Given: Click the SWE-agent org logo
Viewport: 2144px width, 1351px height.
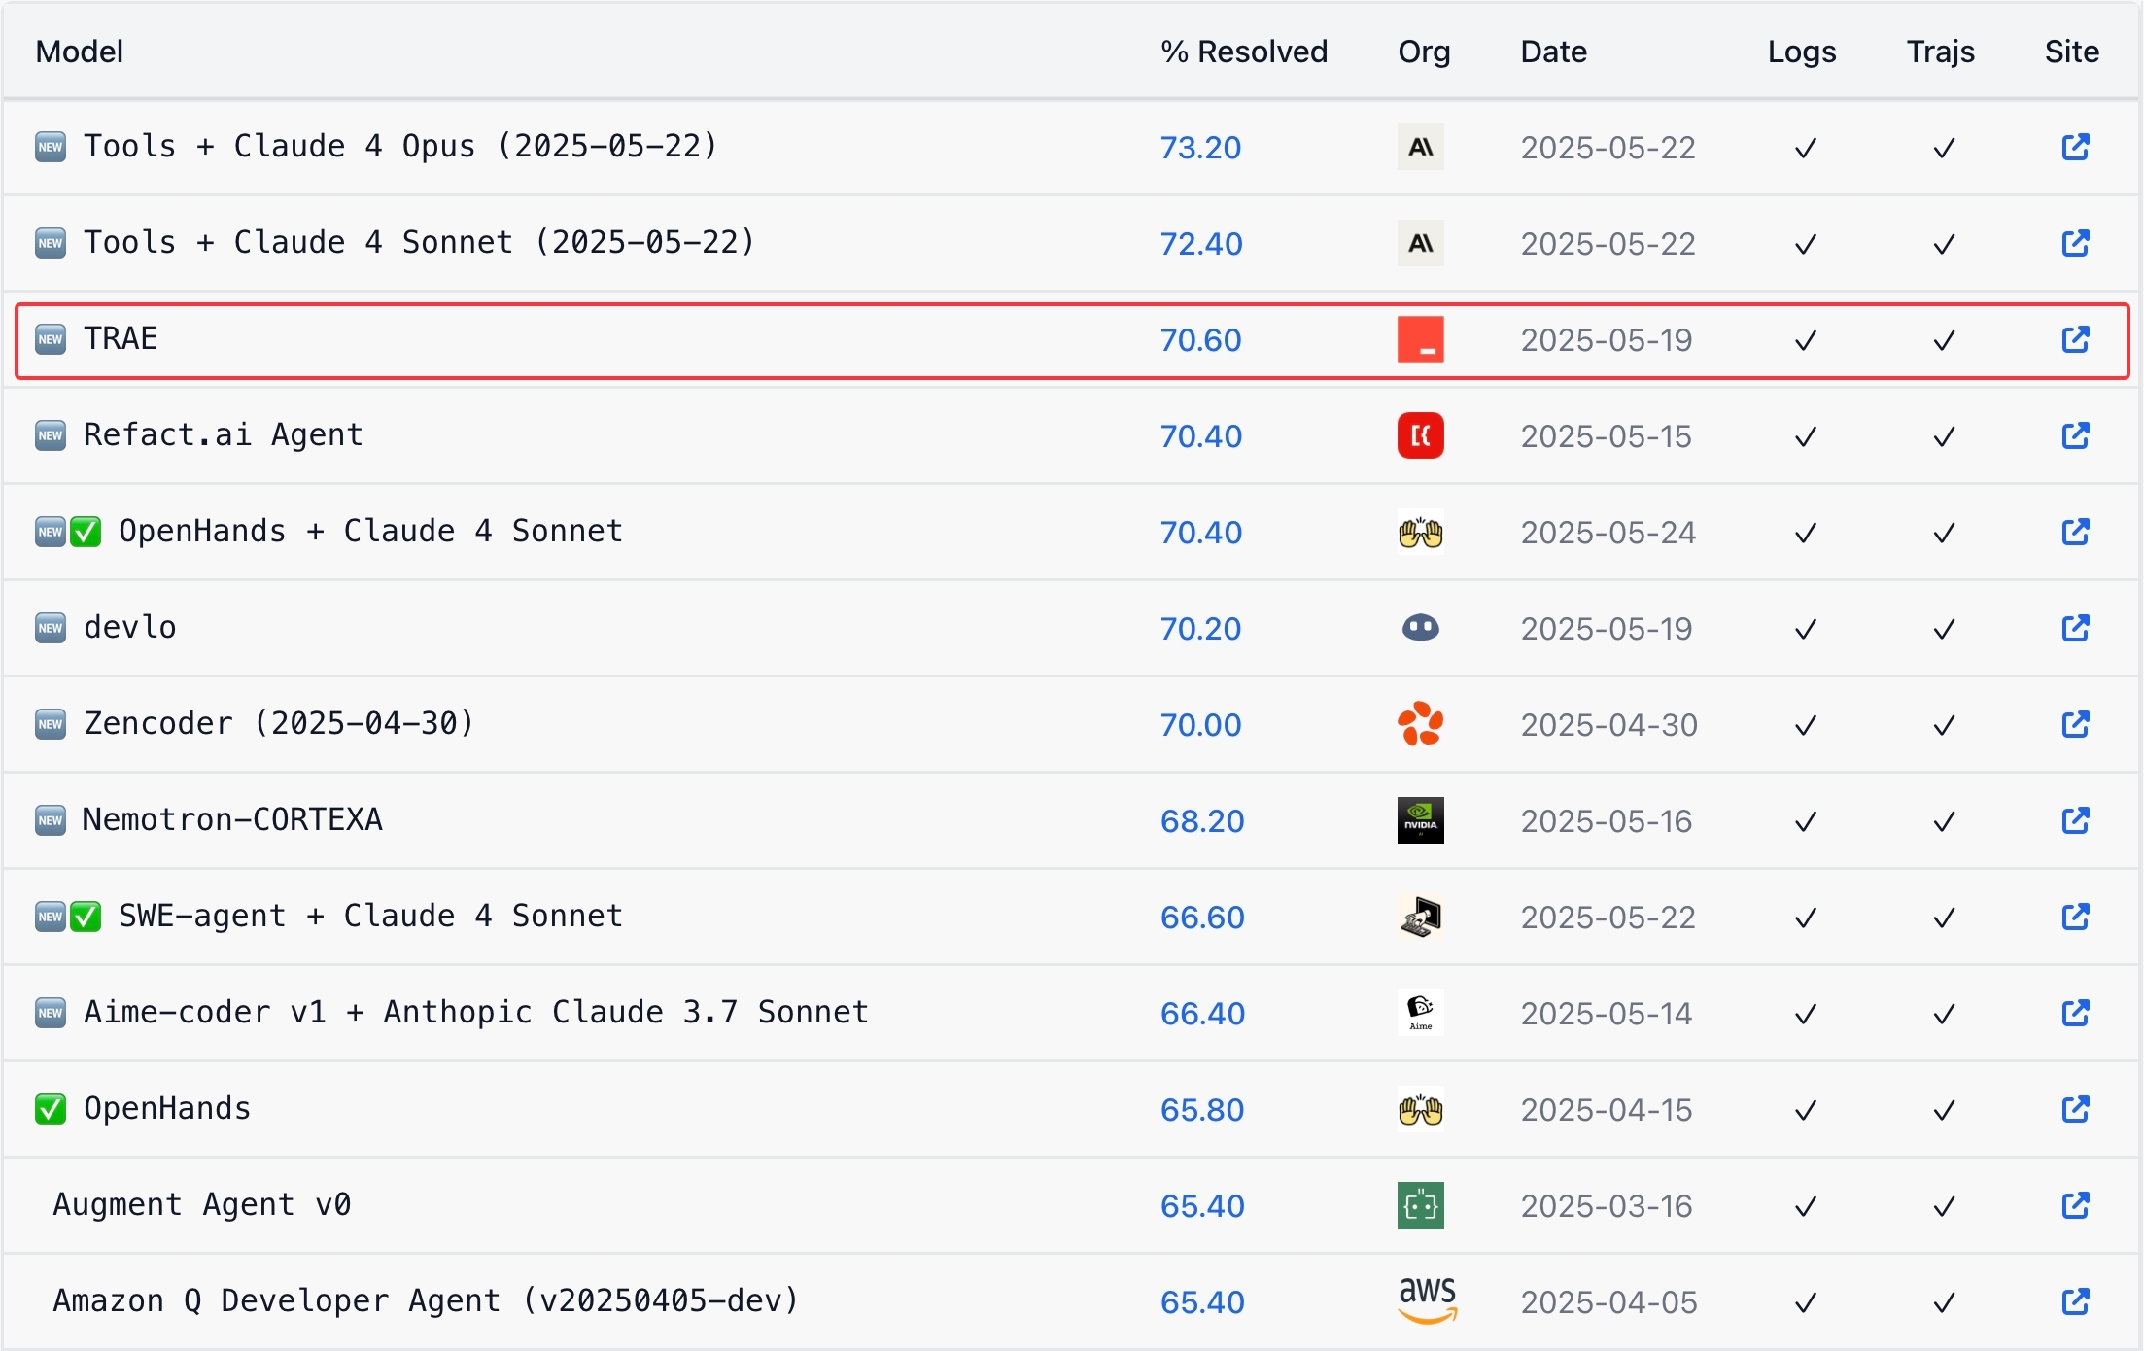Looking at the screenshot, I should [x=1420, y=917].
